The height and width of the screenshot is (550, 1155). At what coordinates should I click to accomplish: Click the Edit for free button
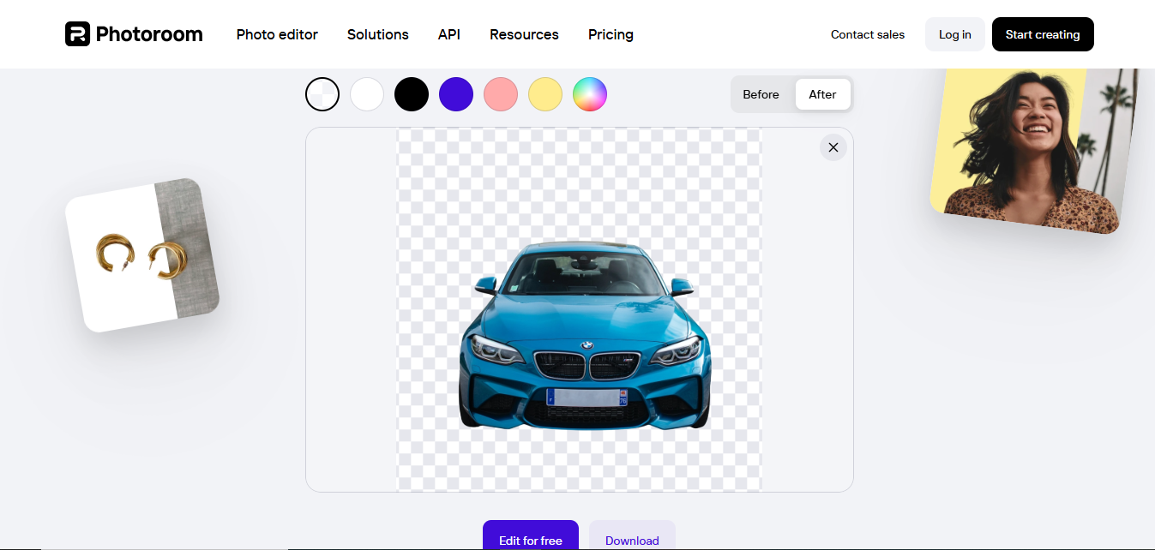(x=530, y=540)
